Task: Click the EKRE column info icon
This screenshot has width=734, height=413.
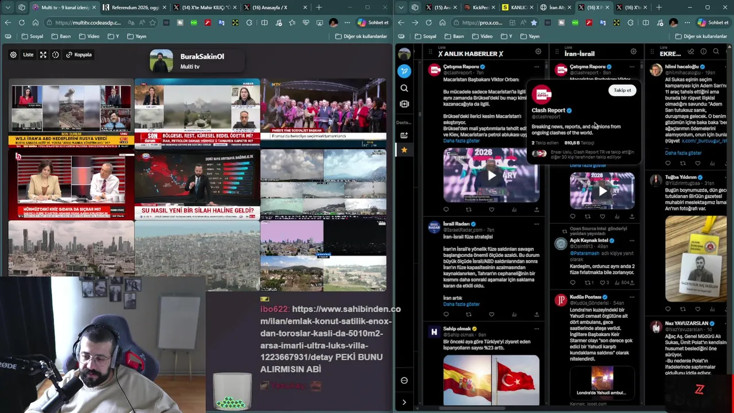Action: click(x=703, y=52)
